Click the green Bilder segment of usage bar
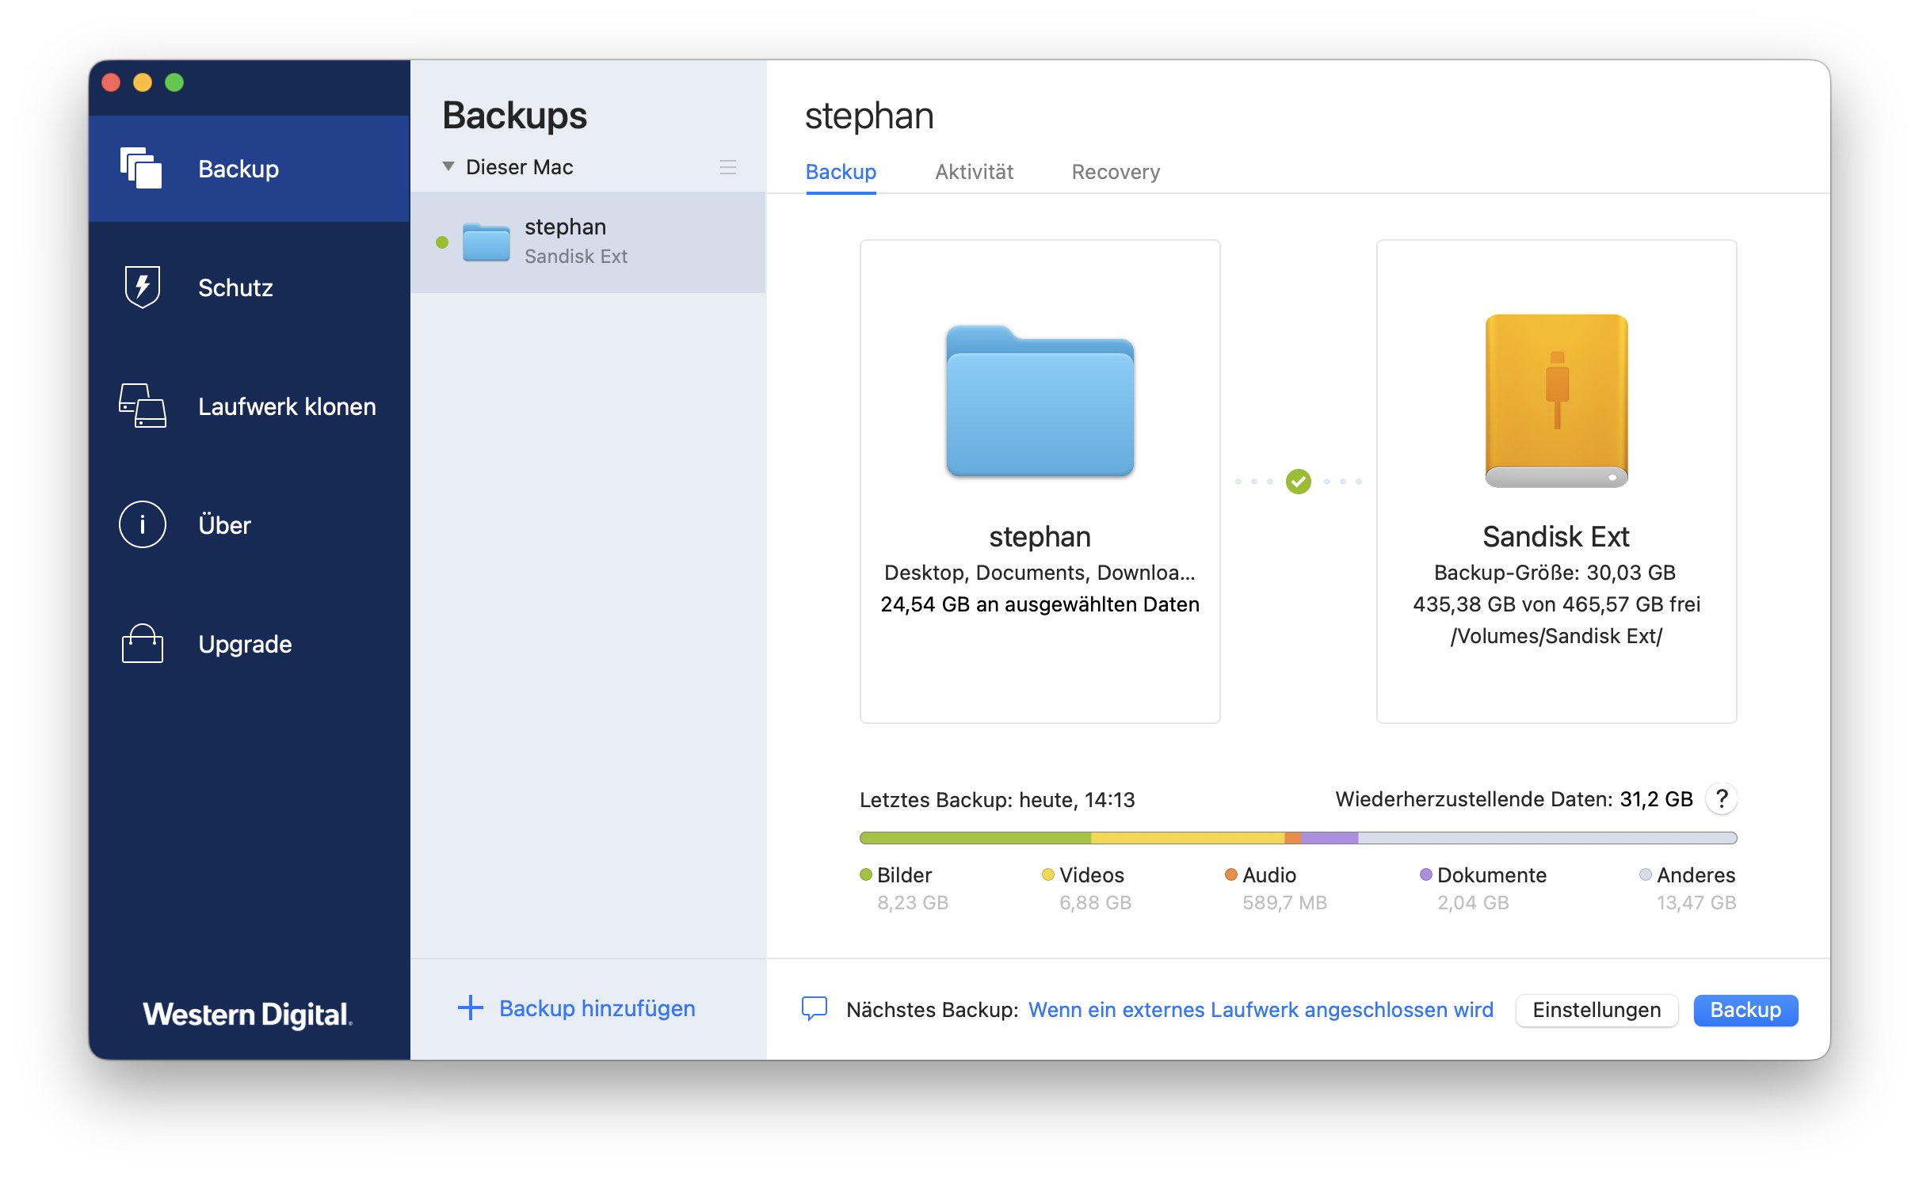1919x1177 pixels. coord(975,838)
